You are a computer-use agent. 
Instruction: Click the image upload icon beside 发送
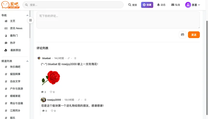[x=183, y=35]
